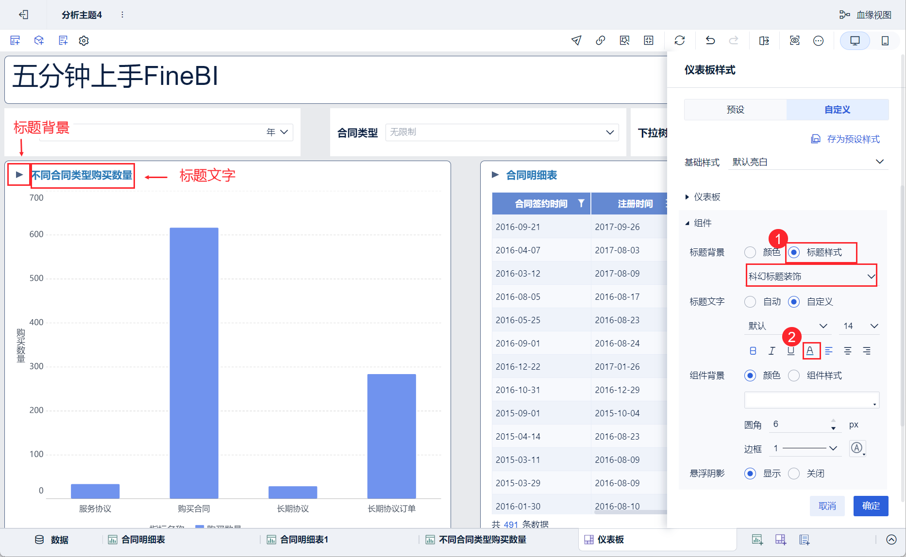Align title text right
Viewport: 906px width, 557px height.
click(x=867, y=351)
